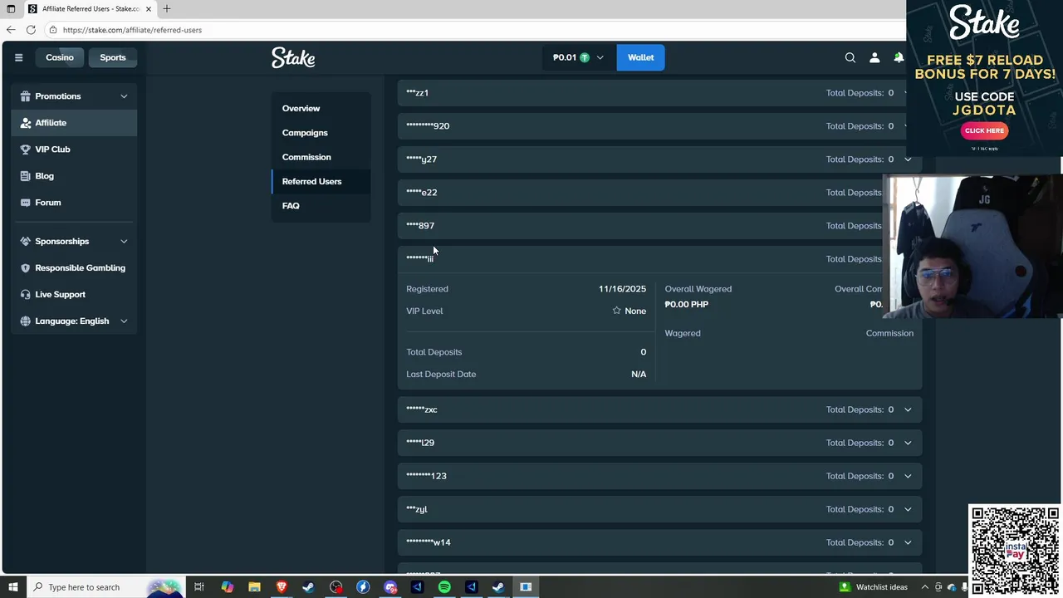Close the Affiliate Referred Users tab
This screenshot has height=598, width=1063.
(149, 8)
